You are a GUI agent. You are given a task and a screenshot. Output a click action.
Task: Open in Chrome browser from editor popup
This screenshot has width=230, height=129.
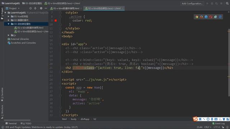click(197, 17)
